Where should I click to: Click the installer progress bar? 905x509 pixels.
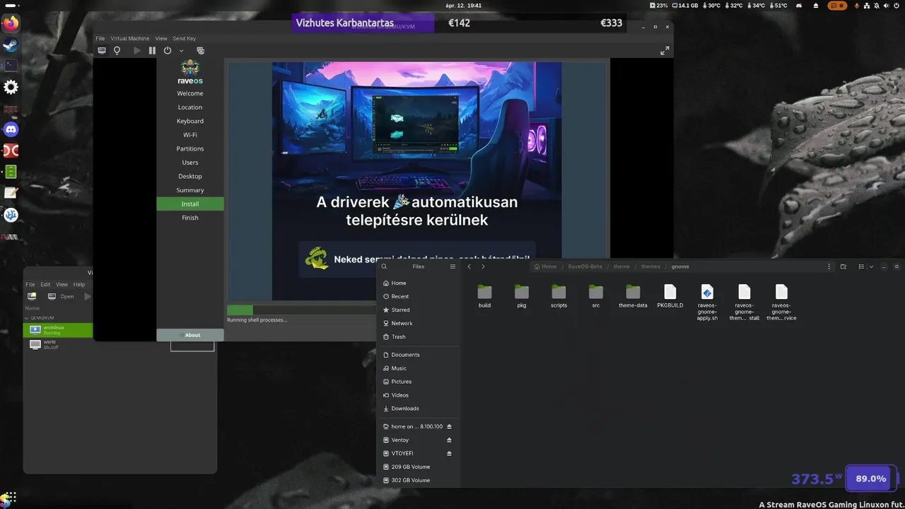coord(301,310)
